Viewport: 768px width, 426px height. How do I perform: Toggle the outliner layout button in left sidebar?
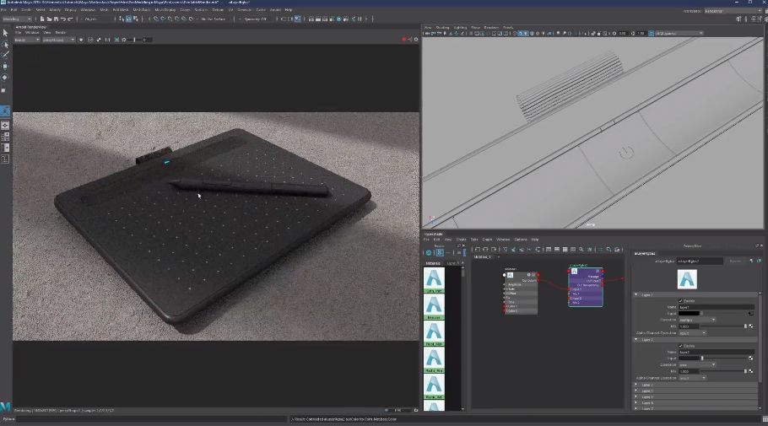5,159
